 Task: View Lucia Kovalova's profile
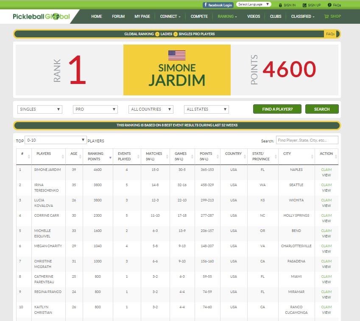click(x=326, y=206)
